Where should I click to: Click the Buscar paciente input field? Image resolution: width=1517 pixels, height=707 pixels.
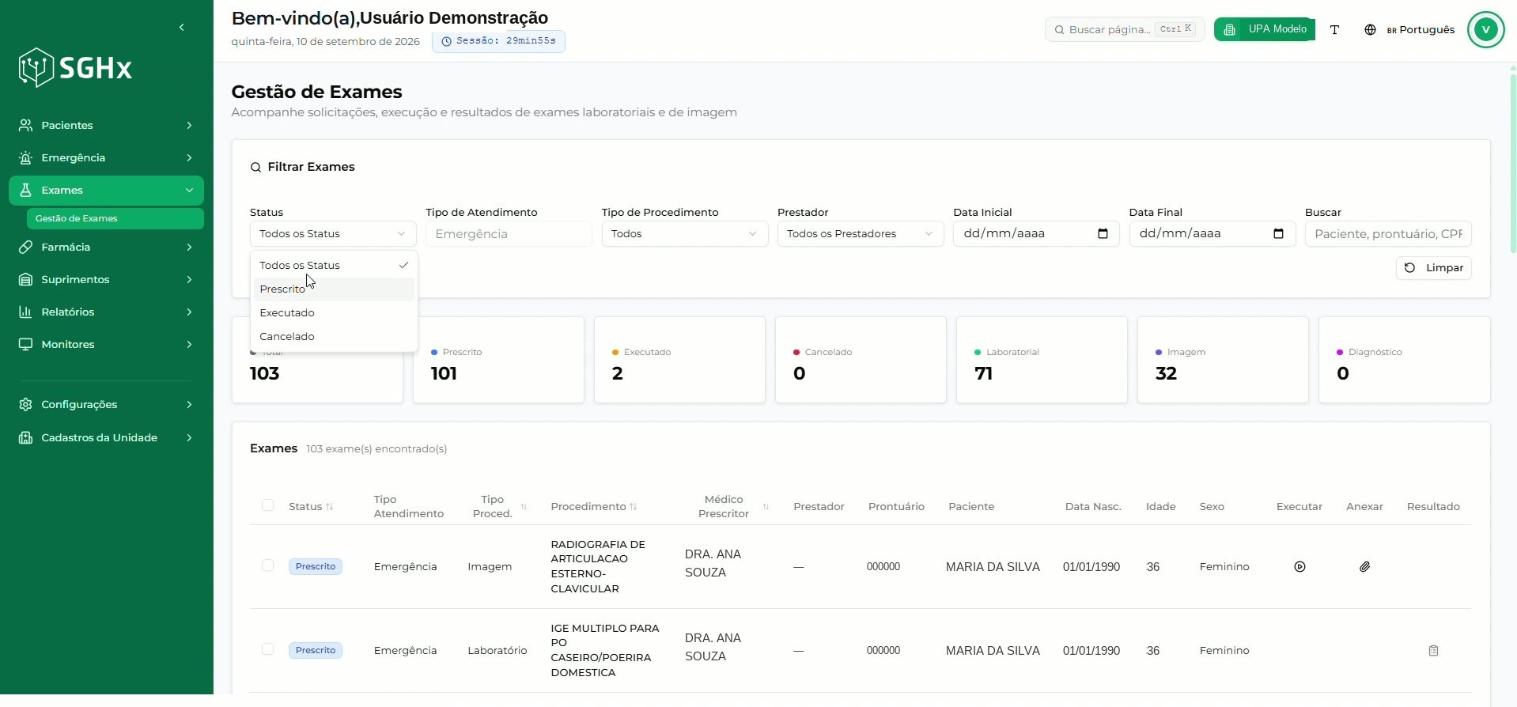1387,234
